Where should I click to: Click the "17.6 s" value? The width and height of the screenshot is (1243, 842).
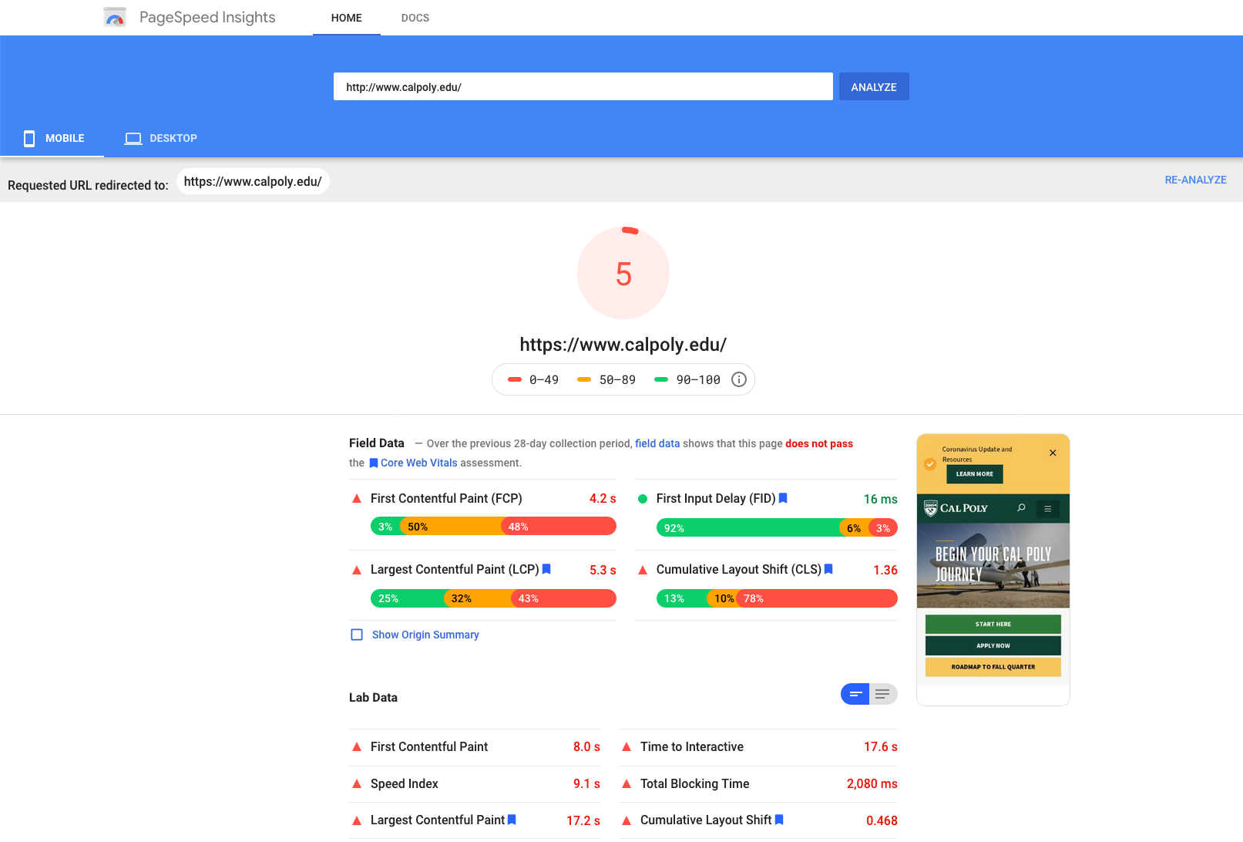pyautogui.click(x=881, y=746)
